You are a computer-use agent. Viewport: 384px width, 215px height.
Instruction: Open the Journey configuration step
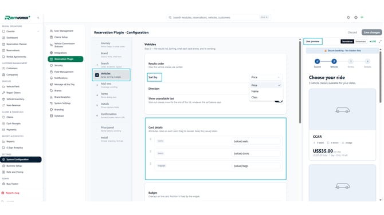tap(111, 45)
